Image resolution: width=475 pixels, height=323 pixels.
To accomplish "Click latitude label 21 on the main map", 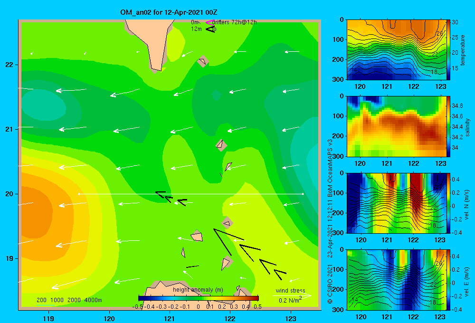I will click(9, 129).
